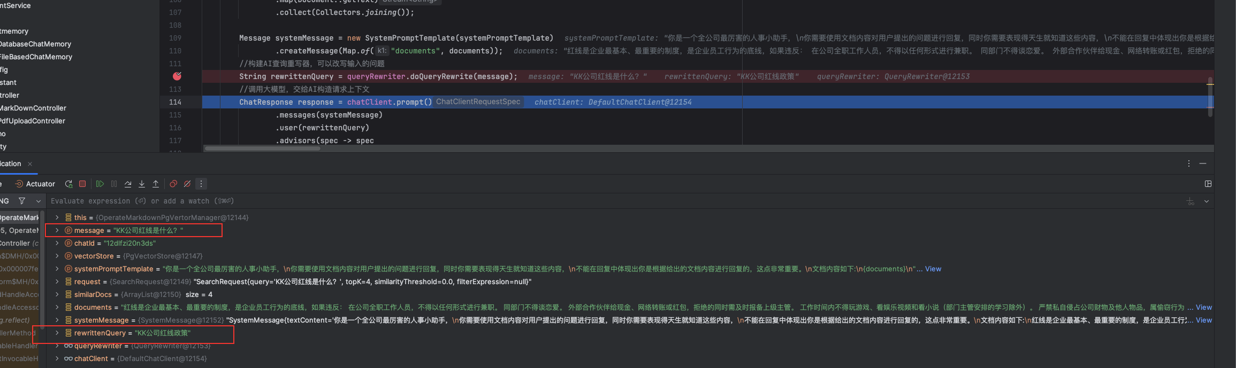Select the OperateMark stack frame
The image size is (1236, 368).
[x=20, y=217]
